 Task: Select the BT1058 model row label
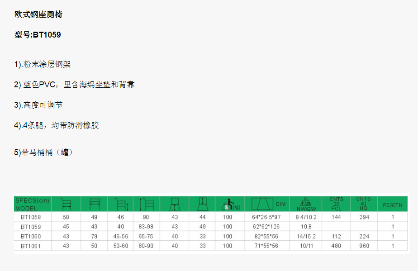pyautogui.click(x=31, y=217)
